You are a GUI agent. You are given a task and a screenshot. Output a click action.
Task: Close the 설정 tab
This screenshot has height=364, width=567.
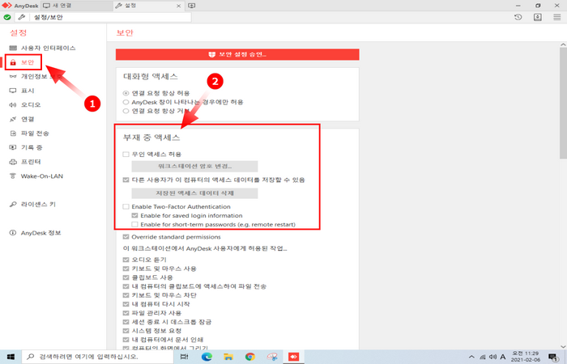[179, 6]
